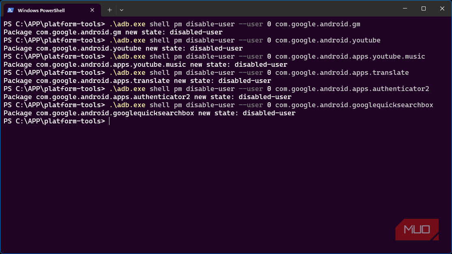Close the terminal window
The width and height of the screenshot is (452, 254).
pyautogui.click(x=442, y=8)
